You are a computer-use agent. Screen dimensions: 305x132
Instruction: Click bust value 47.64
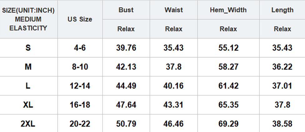tap(126, 105)
